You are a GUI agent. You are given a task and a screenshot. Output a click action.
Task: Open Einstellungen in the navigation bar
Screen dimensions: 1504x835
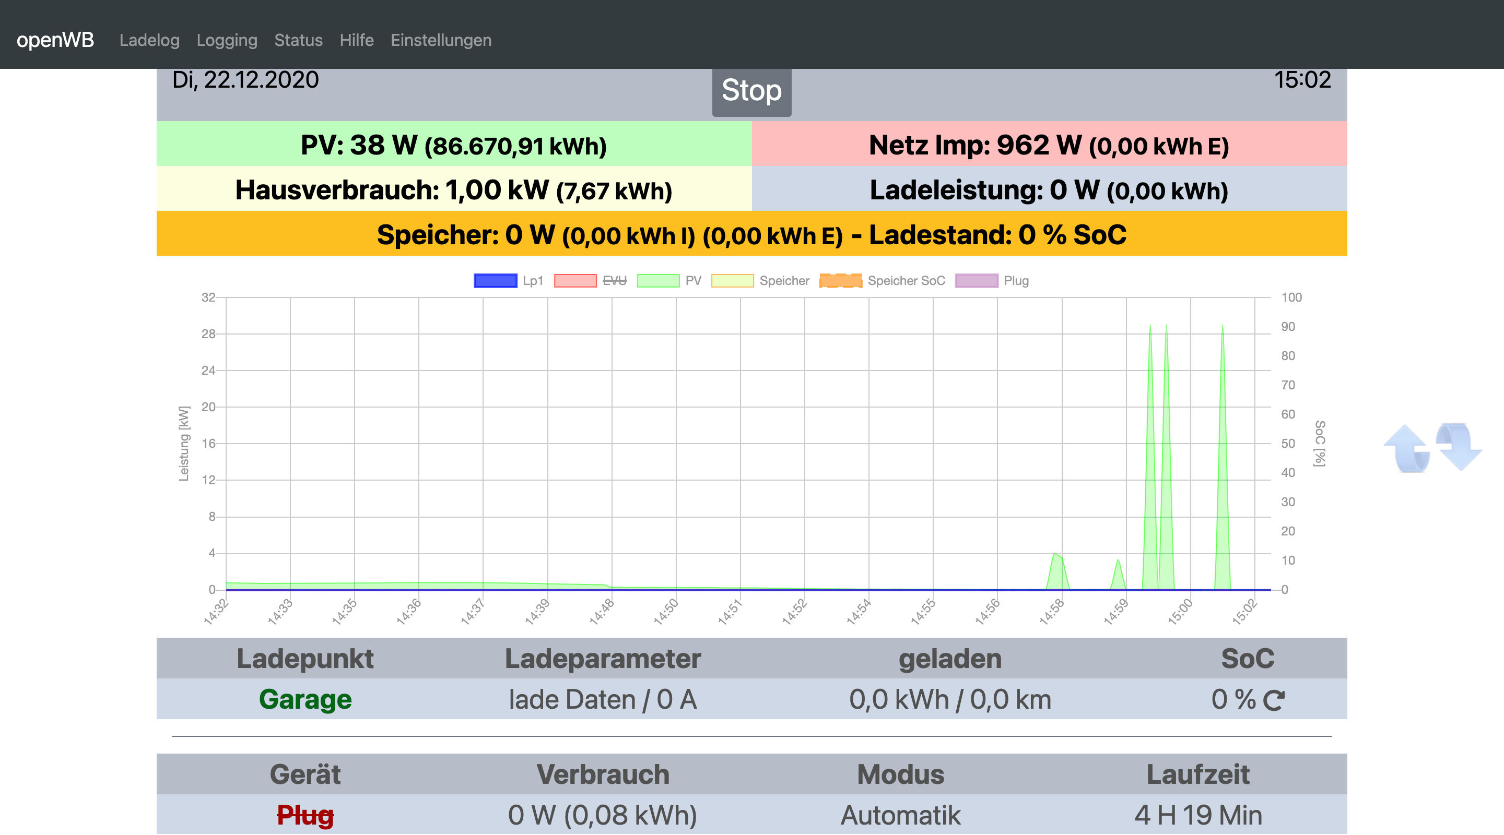[x=441, y=40]
